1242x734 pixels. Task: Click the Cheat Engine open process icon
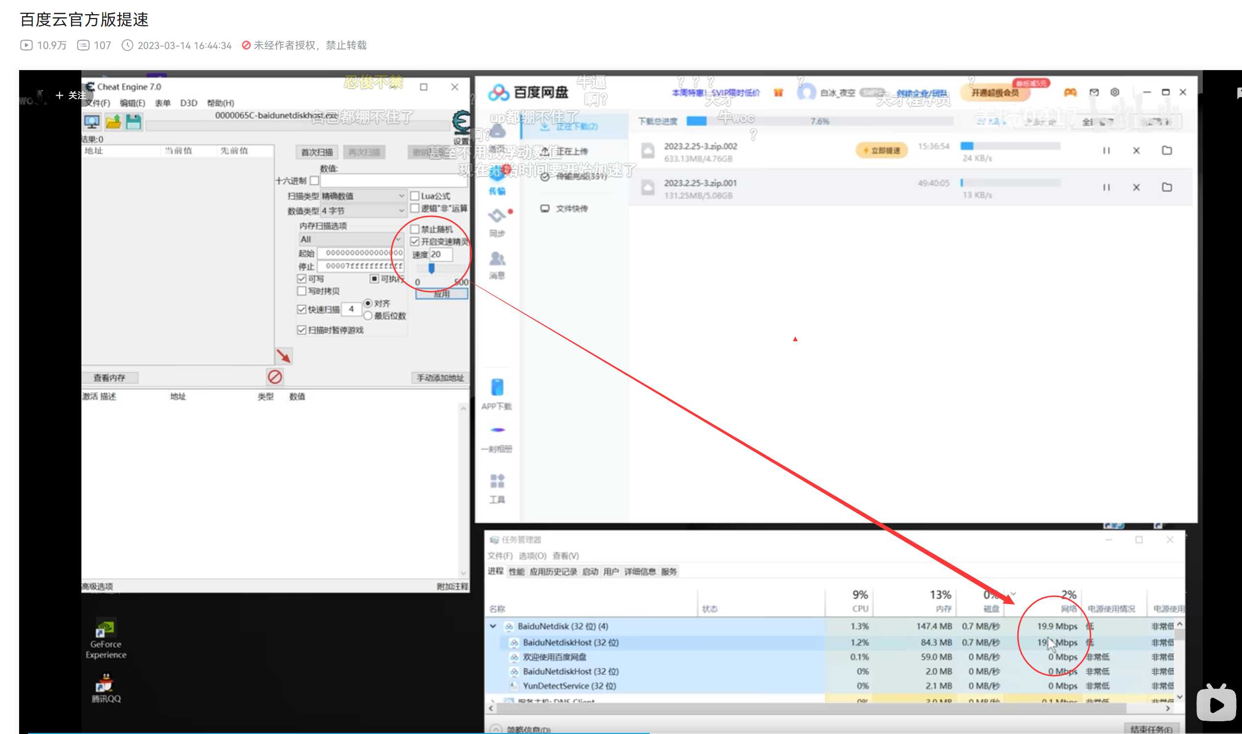[92, 122]
